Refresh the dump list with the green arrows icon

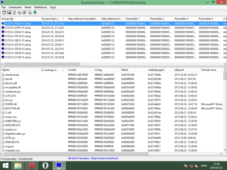pyautogui.click(x=14, y=13)
